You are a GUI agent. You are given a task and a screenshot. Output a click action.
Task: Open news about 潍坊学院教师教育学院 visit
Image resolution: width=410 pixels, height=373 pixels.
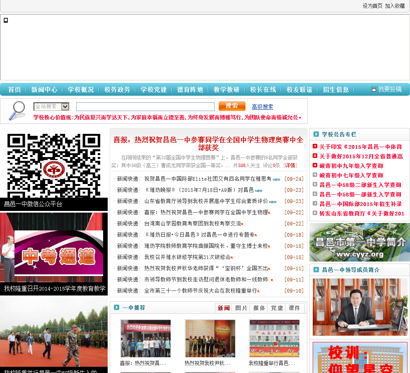coord(206,246)
